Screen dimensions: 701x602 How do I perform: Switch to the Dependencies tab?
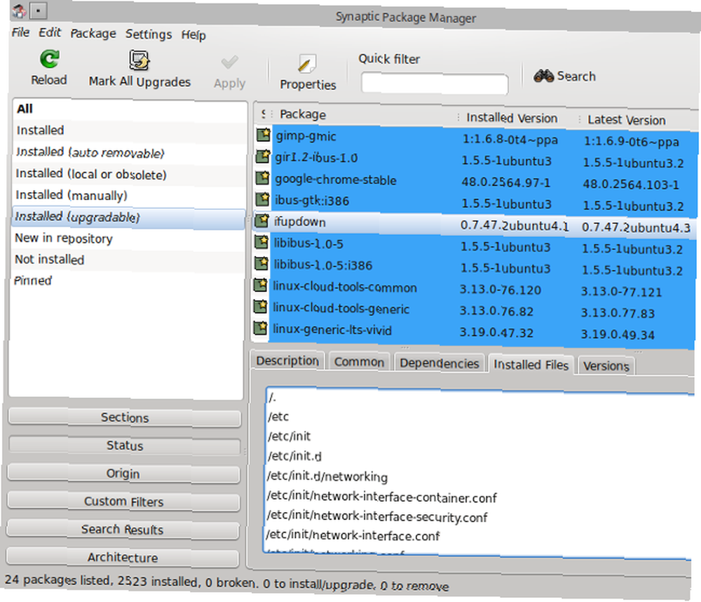pyautogui.click(x=439, y=363)
